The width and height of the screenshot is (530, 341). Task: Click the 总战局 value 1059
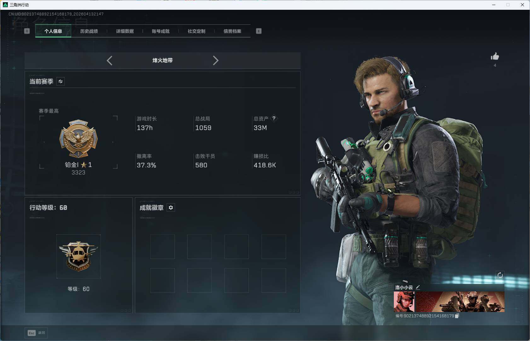[203, 128]
